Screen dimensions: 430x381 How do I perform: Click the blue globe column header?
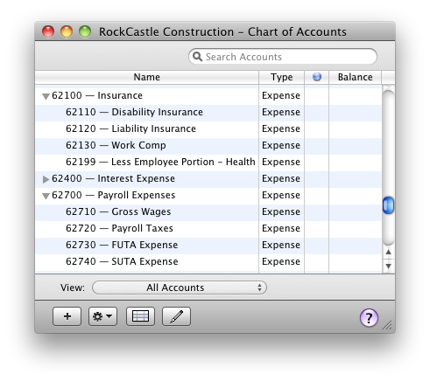pyautogui.click(x=317, y=77)
